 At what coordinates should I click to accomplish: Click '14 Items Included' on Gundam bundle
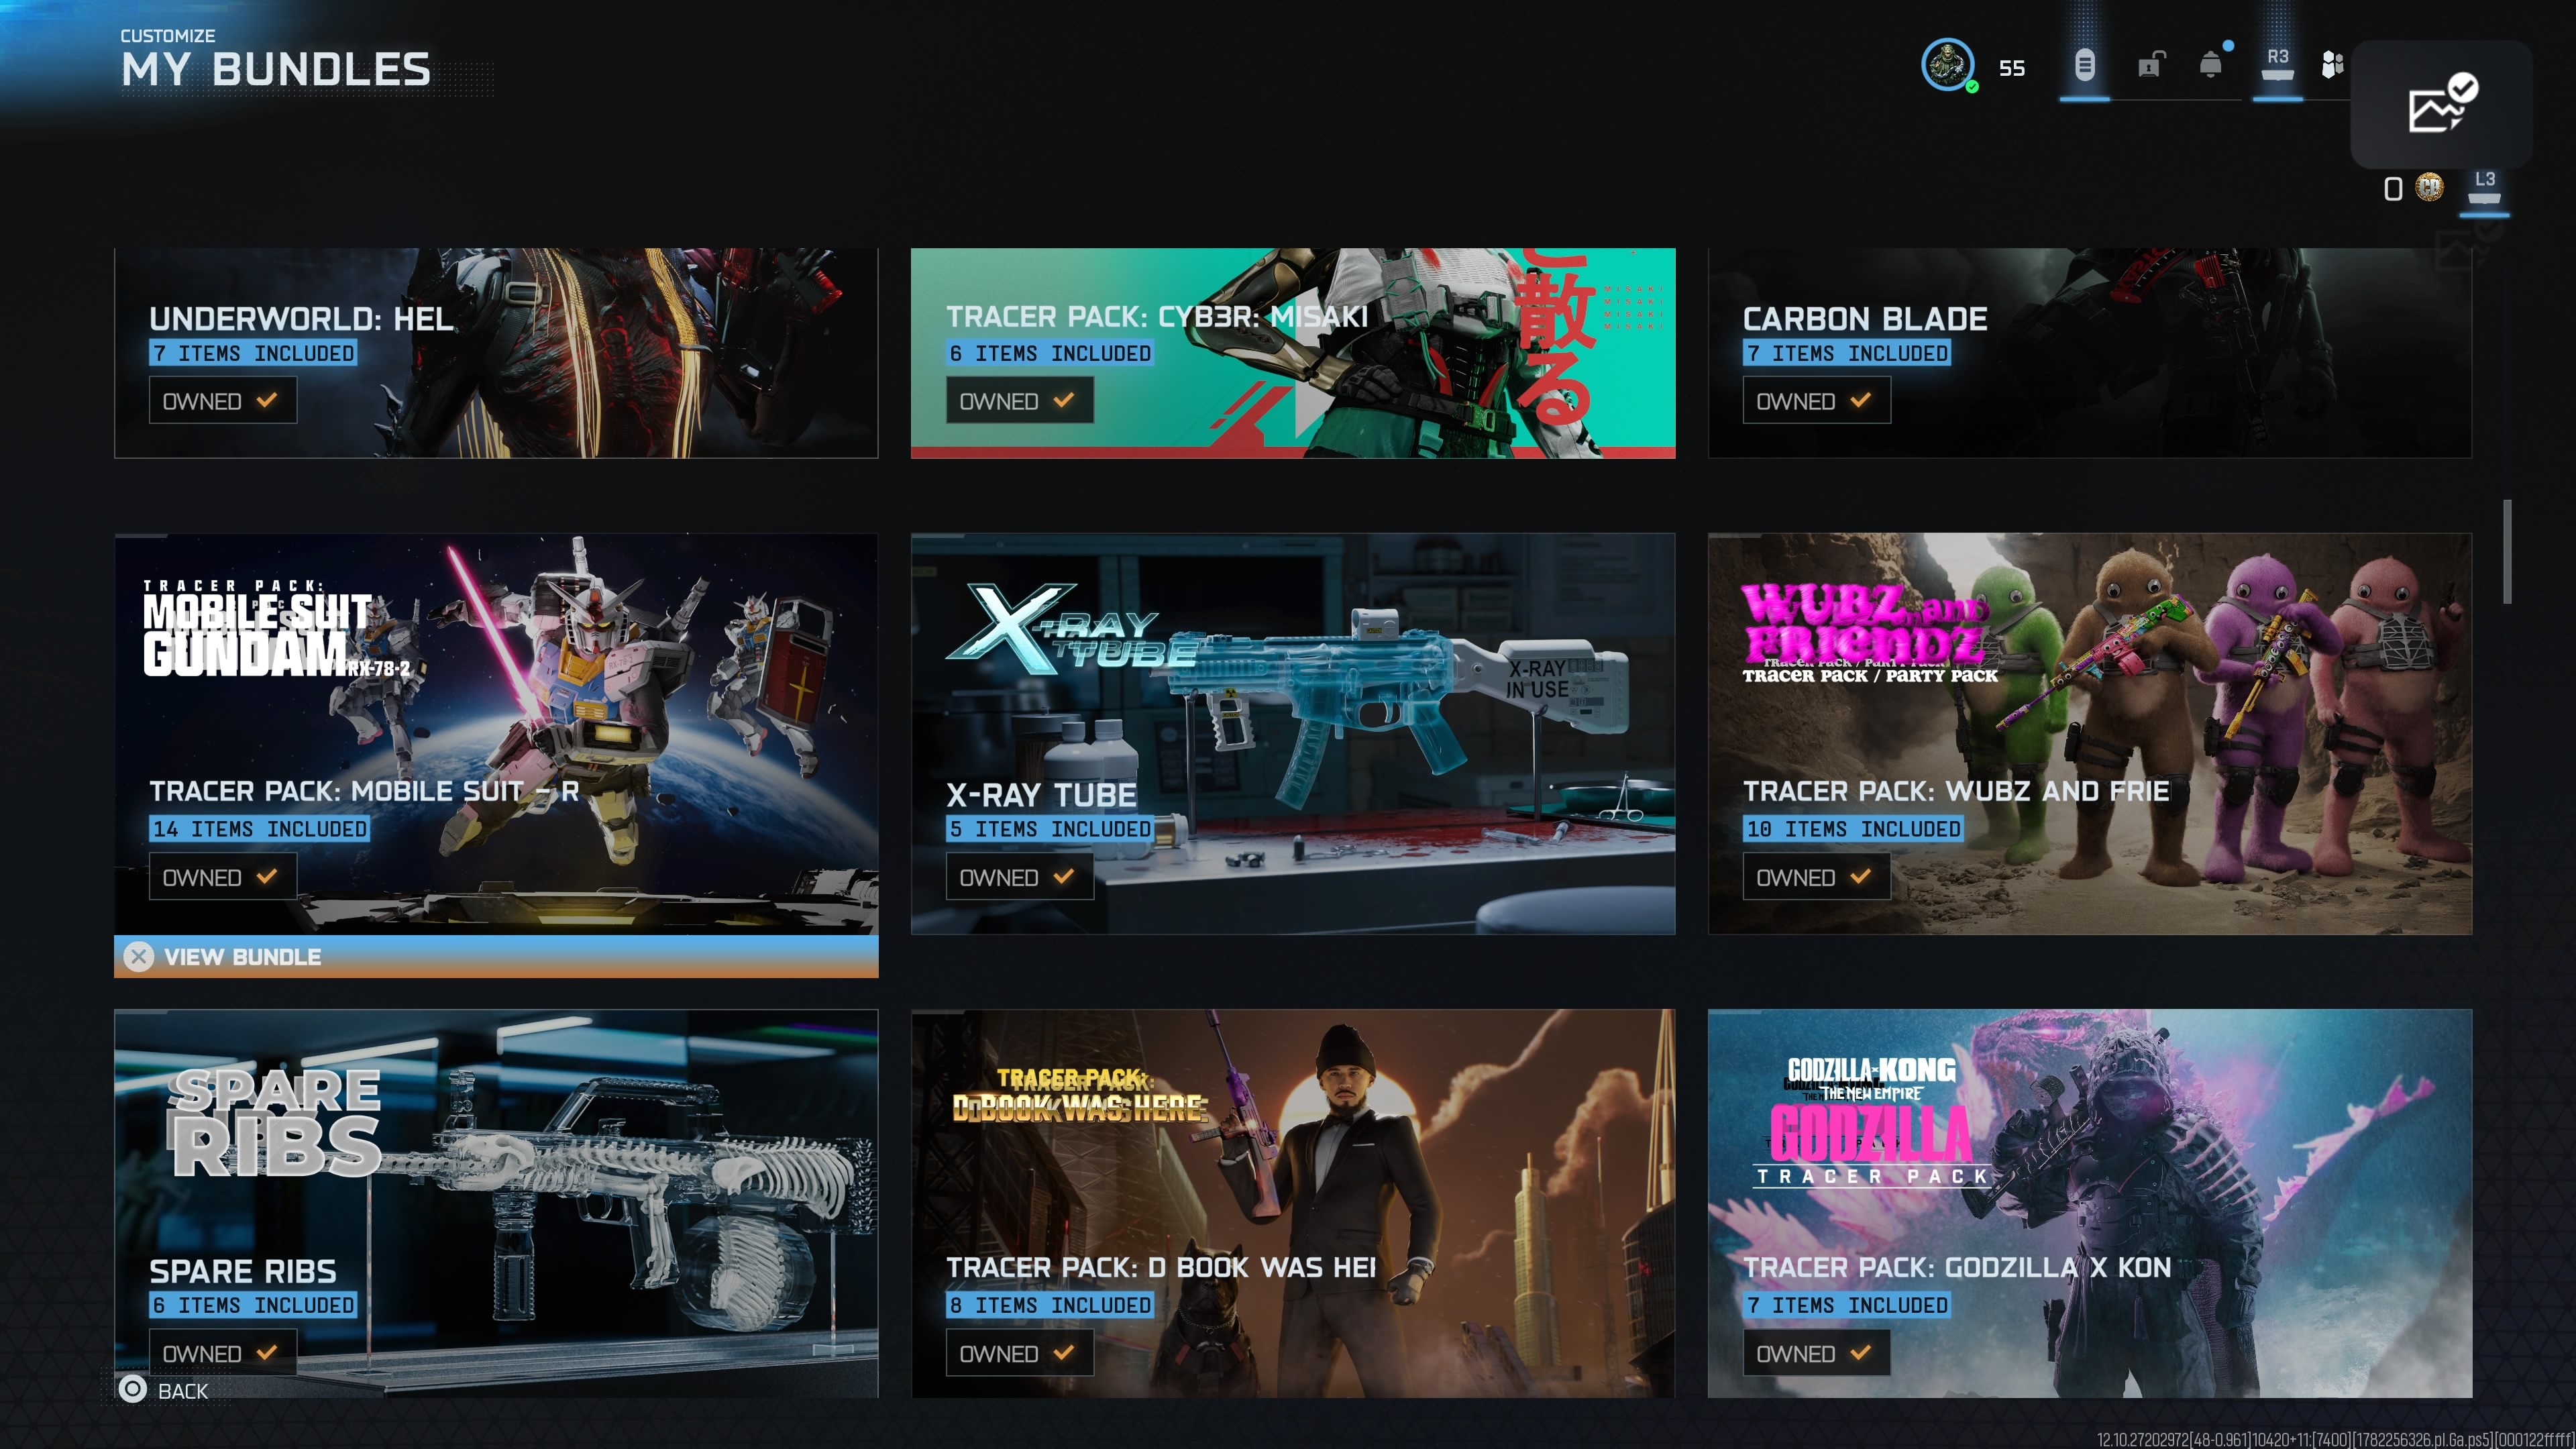coord(259,828)
